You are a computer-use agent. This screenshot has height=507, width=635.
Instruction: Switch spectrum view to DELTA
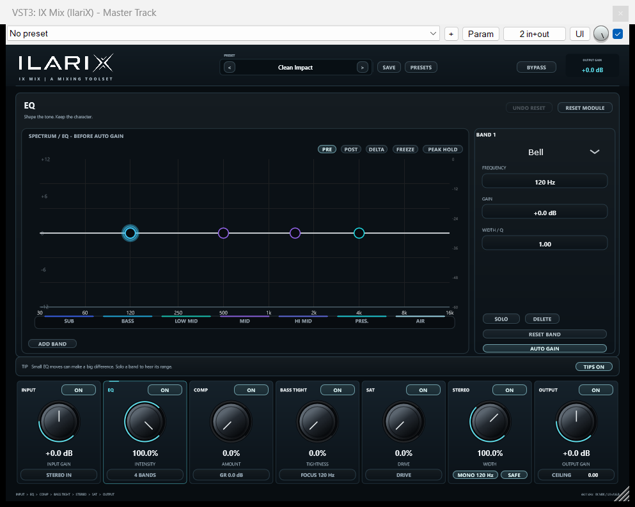pyautogui.click(x=376, y=149)
